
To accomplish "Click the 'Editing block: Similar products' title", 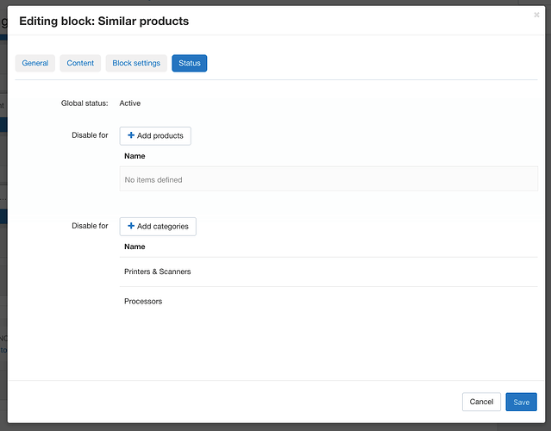I will tap(103, 21).
